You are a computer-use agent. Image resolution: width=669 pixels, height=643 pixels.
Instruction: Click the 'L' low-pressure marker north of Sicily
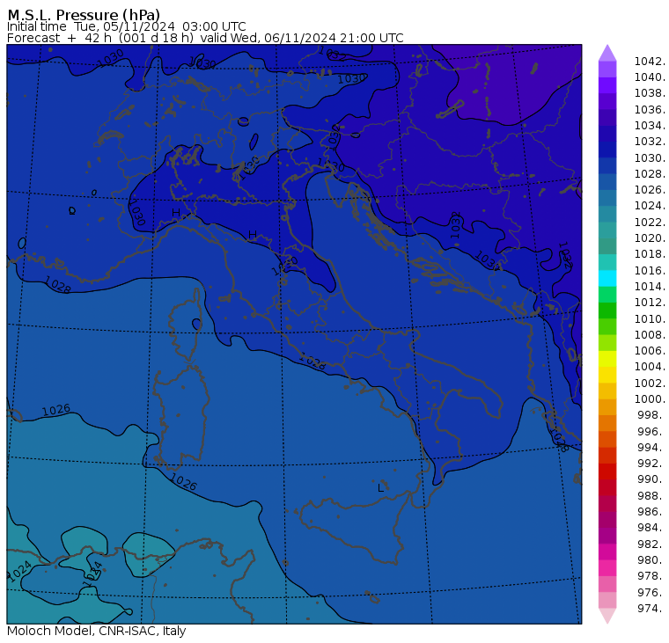tap(381, 488)
